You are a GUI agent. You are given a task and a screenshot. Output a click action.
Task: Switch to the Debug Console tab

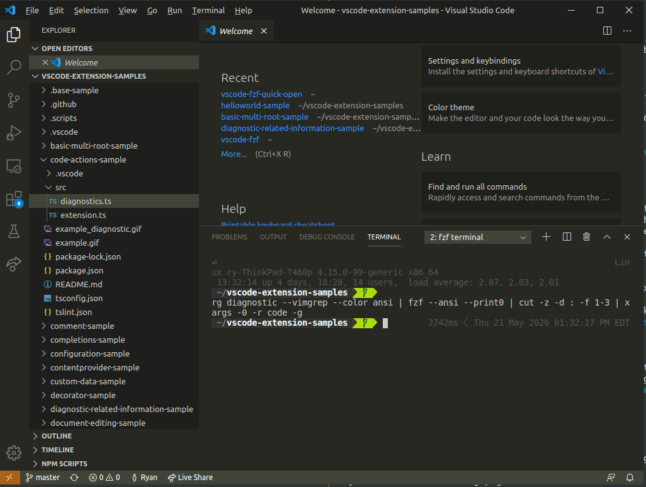pyautogui.click(x=327, y=237)
